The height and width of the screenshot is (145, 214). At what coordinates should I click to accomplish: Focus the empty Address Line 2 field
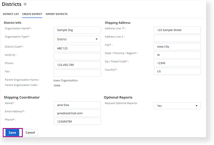[177, 38]
